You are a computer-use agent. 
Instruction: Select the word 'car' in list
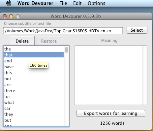coord(34,108)
